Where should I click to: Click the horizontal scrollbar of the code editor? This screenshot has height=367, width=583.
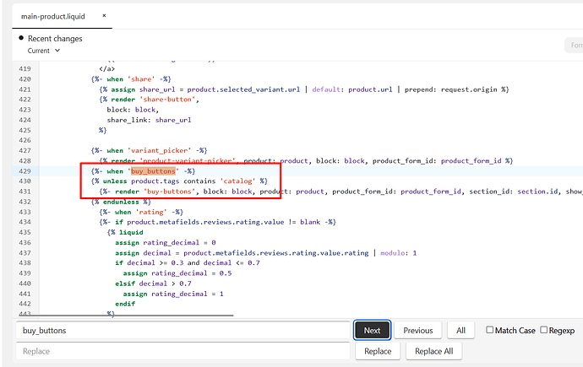pos(127,316)
